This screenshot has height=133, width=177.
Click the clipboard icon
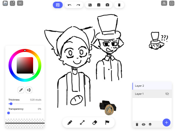[x=99, y=5]
